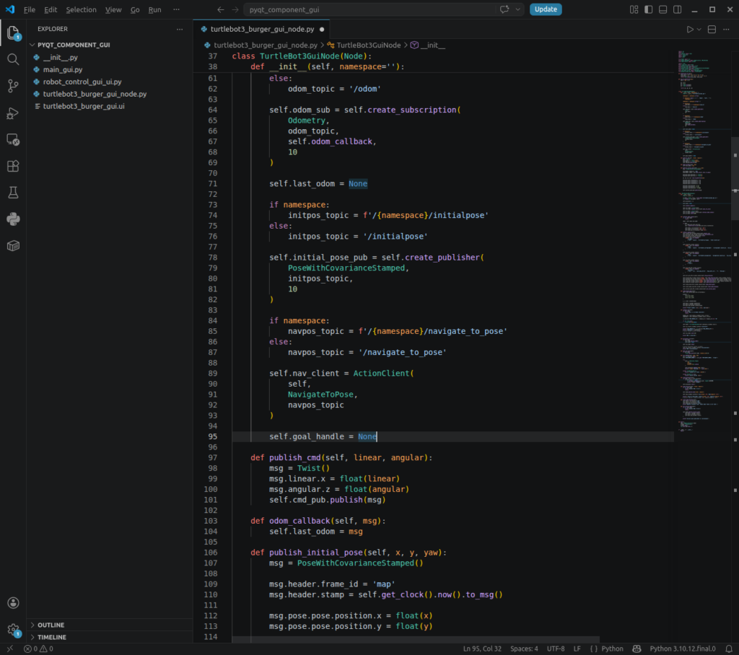Close the unsaved tab dot indicator
The width and height of the screenshot is (739, 655).
[322, 30]
